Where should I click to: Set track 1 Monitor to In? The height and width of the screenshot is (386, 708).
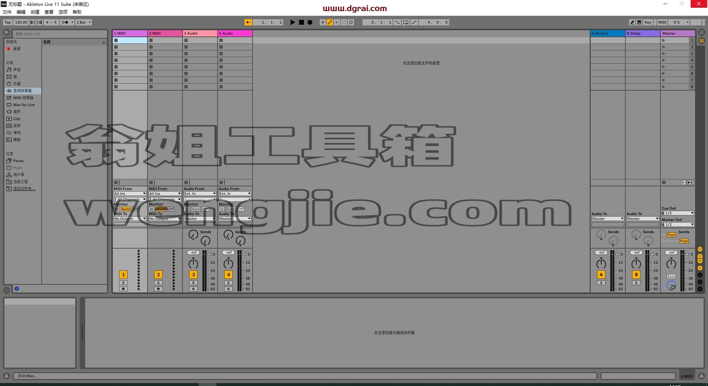coord(117,209)
